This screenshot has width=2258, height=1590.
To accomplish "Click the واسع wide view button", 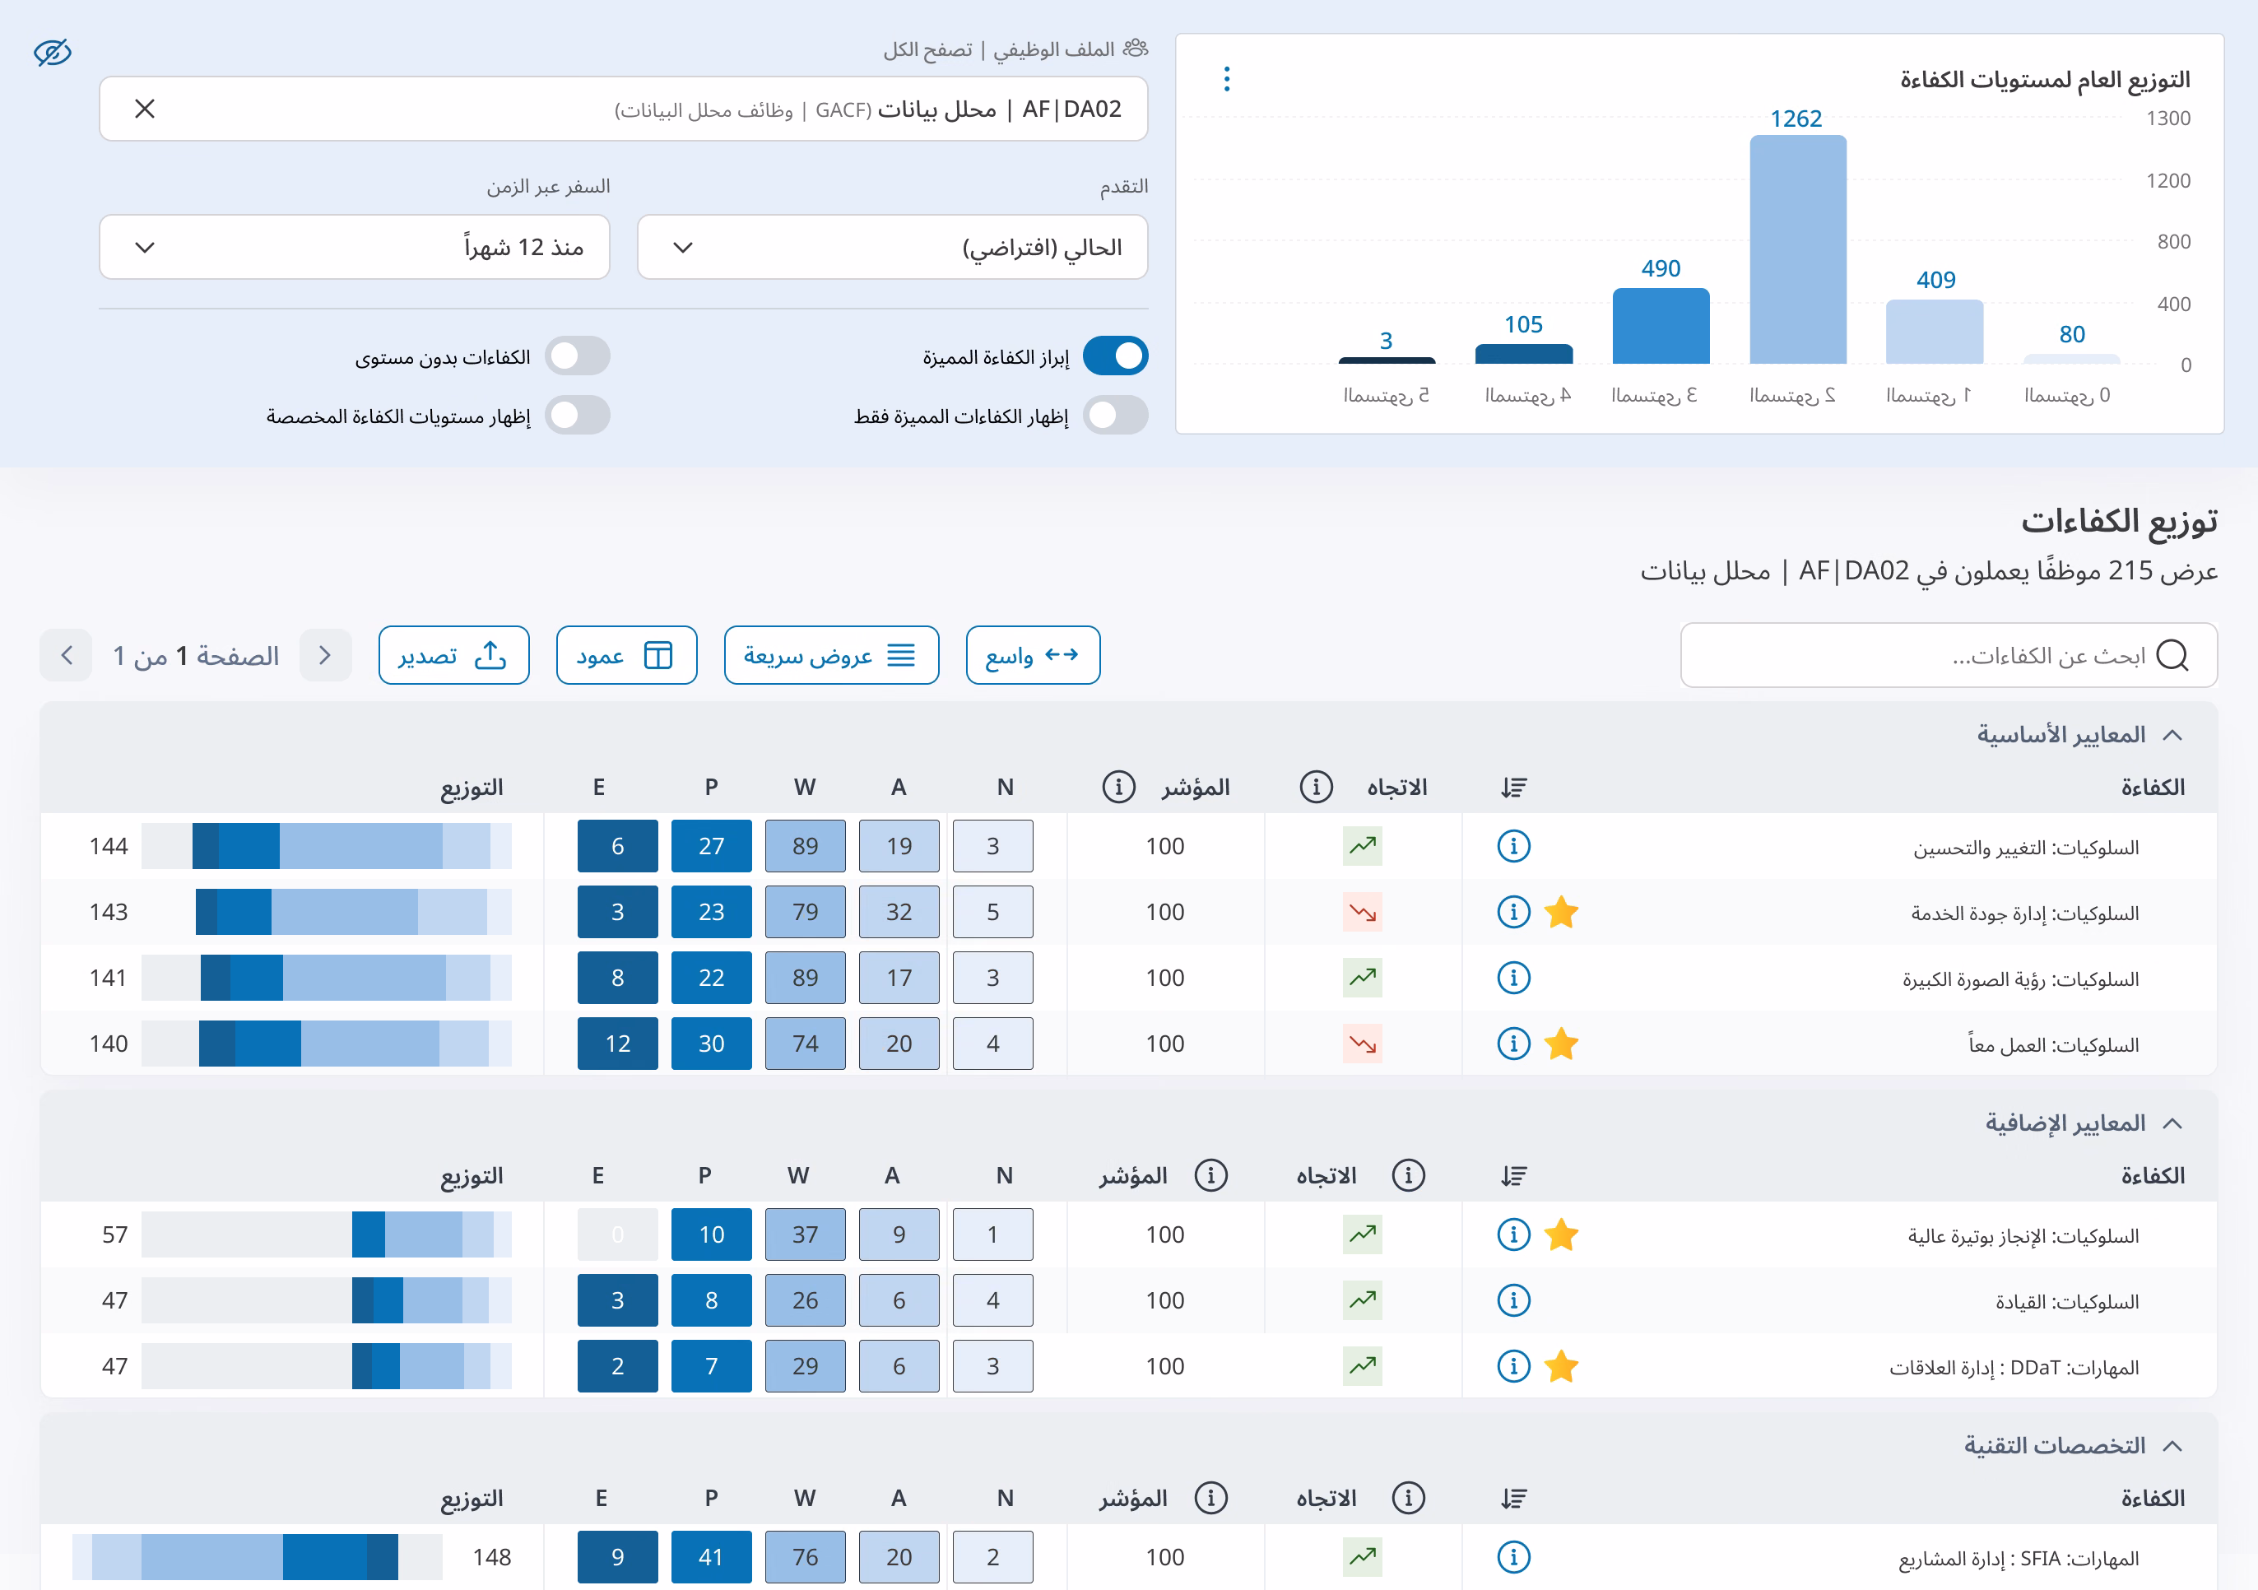I will point(1033,655).
